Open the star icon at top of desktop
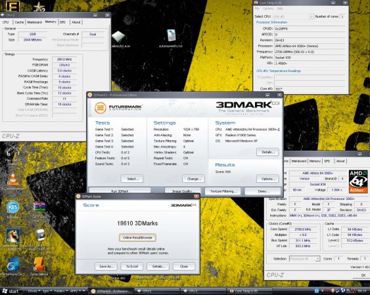This screenshot has height=295, width=370. pyautogui.click(x=39, y=7)
